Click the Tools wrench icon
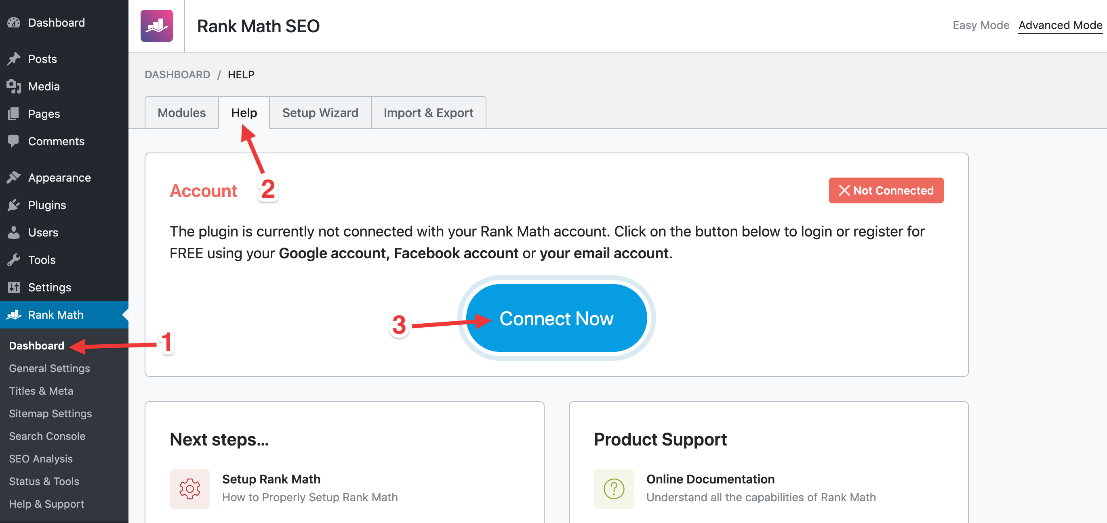 [x=14, y=259]
